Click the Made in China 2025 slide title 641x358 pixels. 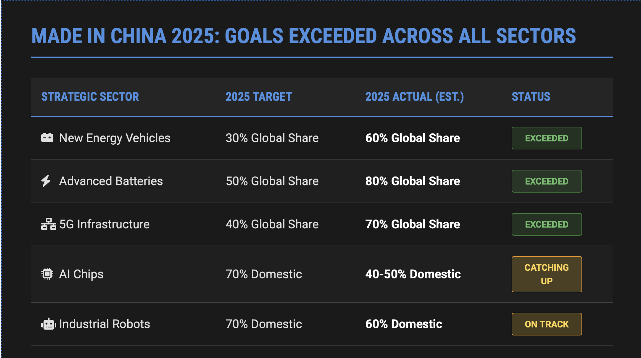(x=304, y=36)
